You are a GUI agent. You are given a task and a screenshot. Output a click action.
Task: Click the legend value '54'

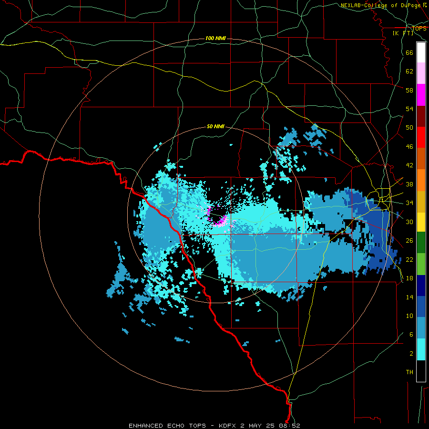click(x=409, y=109)
